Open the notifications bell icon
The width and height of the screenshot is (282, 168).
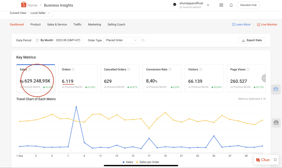pos(231,5)
